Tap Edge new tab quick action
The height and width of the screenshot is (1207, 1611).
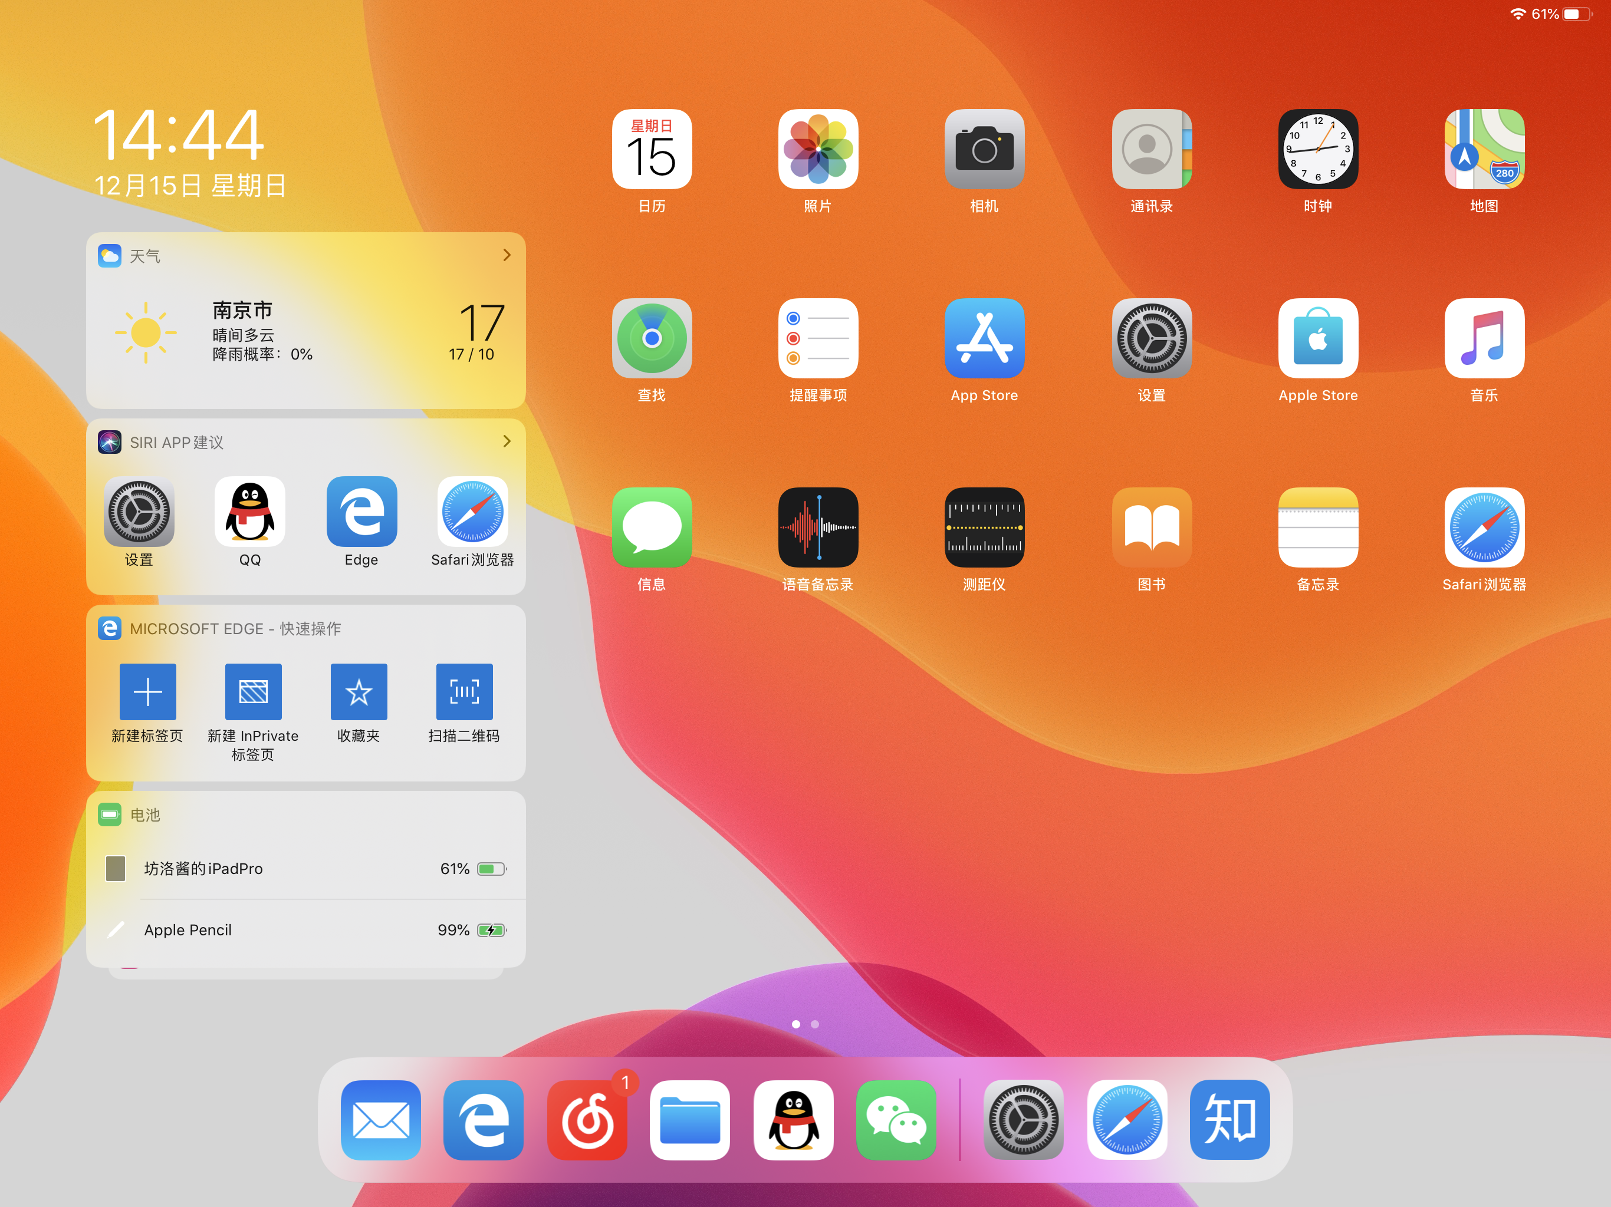[148, 691]
